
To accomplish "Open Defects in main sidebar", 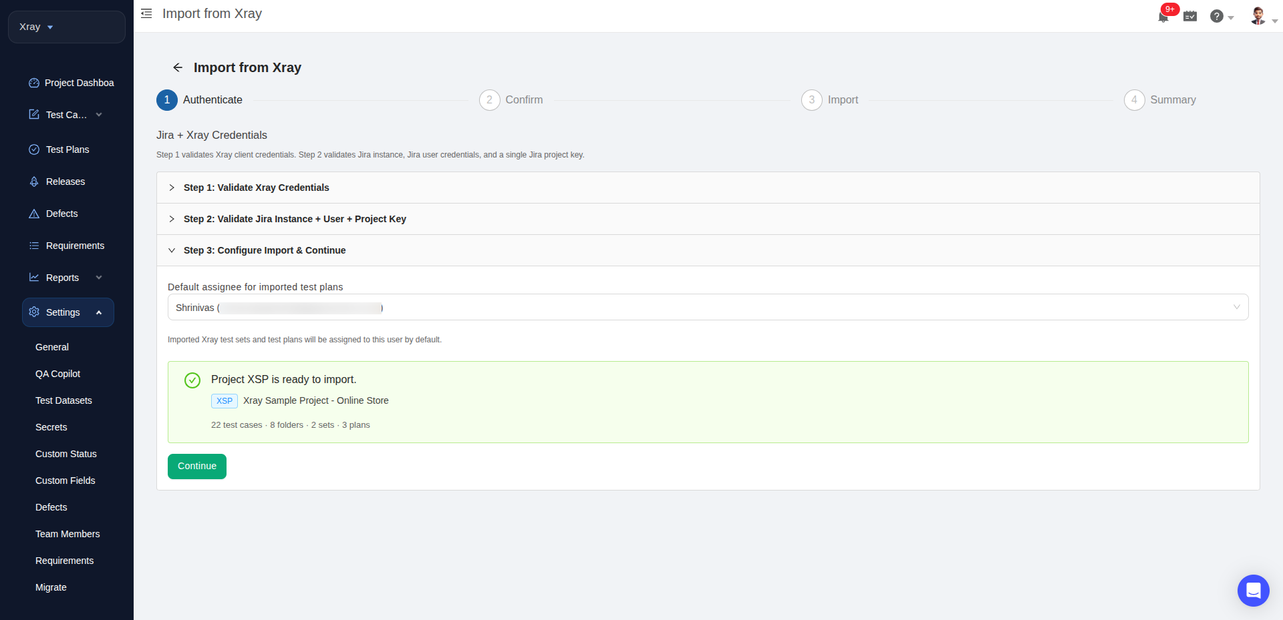I will [62, 214].
